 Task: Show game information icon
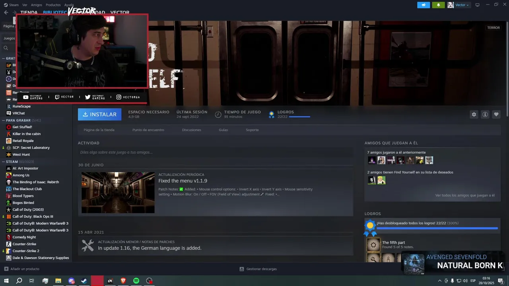point(485,114)
